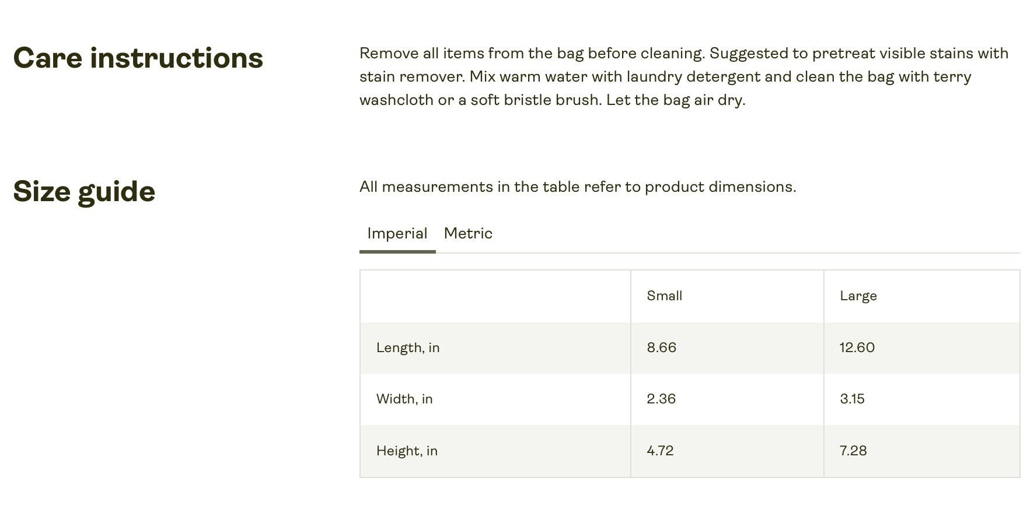Select the Imperial tab

tap(397, 234)
